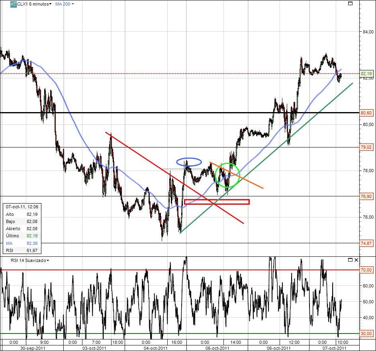Open the CLX1 5 minutos timeframe dropdown

coord(34,4)
